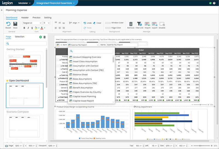
Task: Click the Save disk icon
Action: pyautogui.click(x=15, y=24)
